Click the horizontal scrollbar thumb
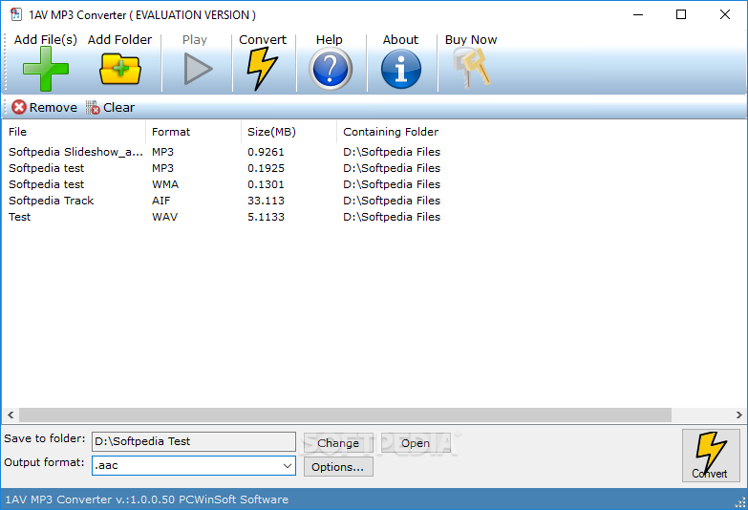 [x=345, y=415]
